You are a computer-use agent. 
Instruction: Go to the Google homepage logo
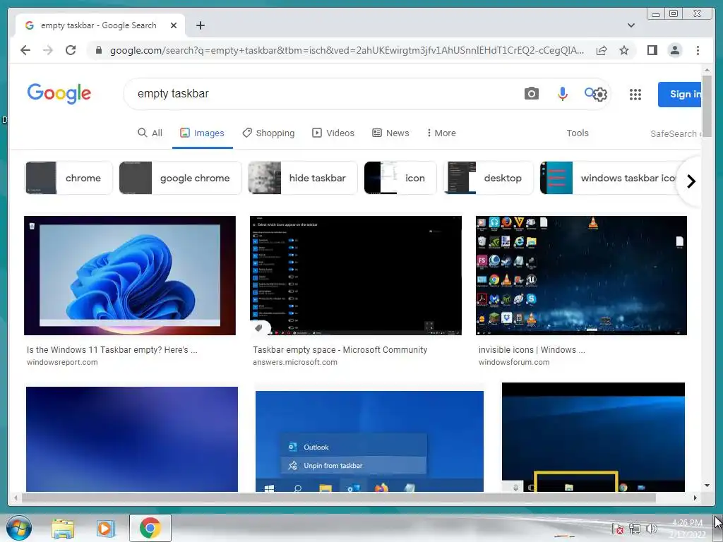(59, 94)
